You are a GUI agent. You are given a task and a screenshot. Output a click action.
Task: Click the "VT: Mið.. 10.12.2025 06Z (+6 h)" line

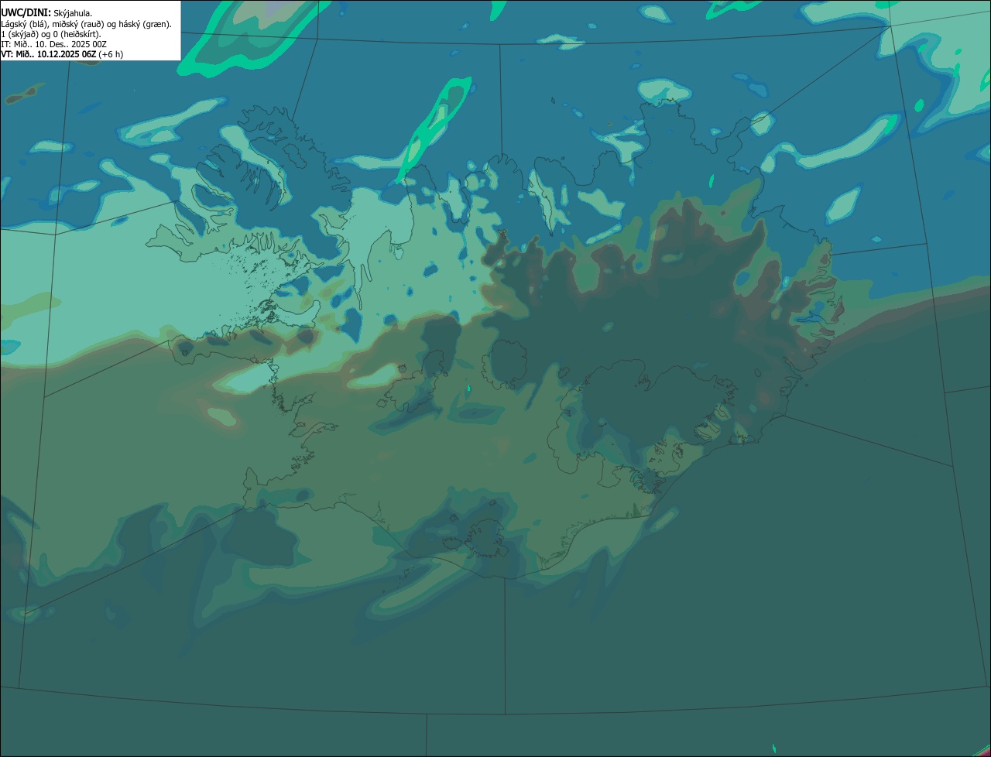(62, 54)
